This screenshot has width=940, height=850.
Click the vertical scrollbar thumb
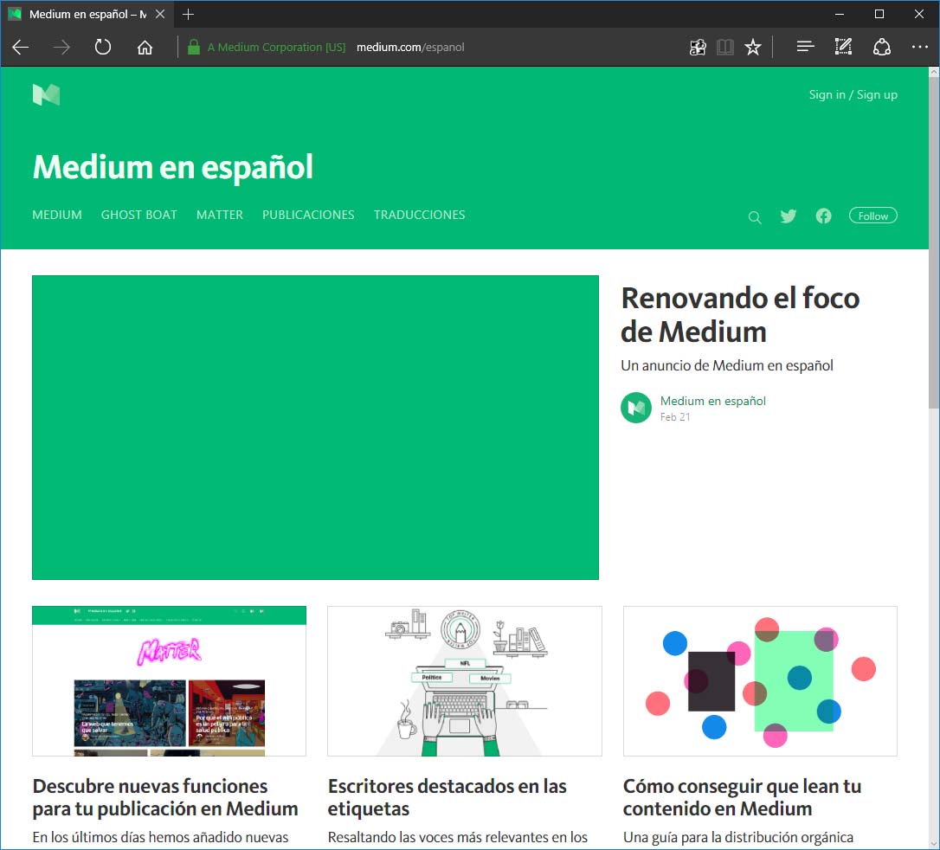pos(934,242)
